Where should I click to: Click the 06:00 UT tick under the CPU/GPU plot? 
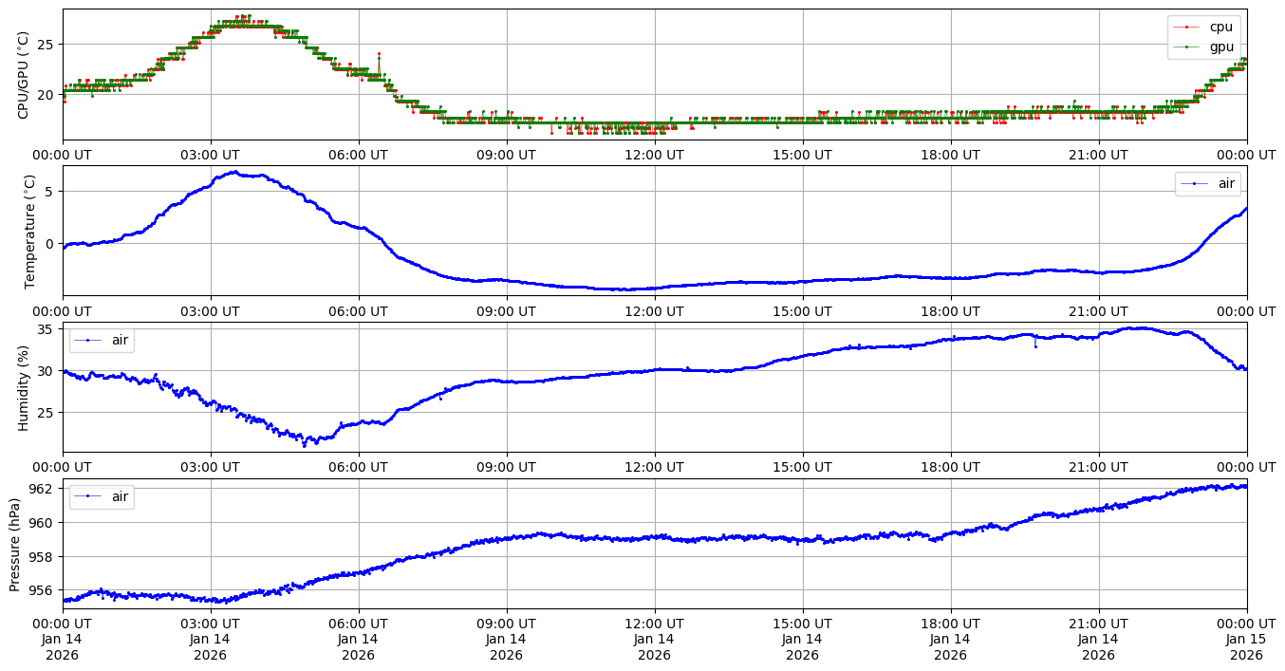(x=358, y=155)
